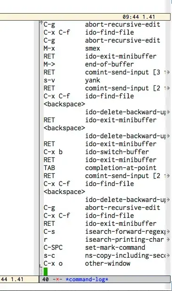Click the truncation arrow after ns-copy-including-sec
This screenshot has height=291, width=172.
(168, 255)
